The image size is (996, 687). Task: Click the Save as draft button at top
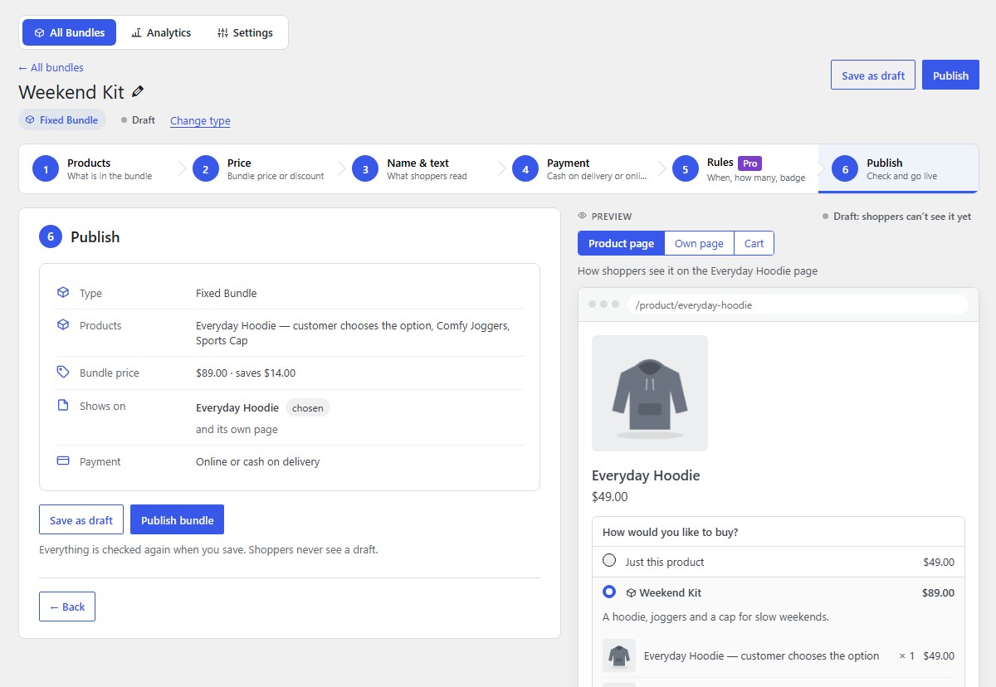pos(873,75)
